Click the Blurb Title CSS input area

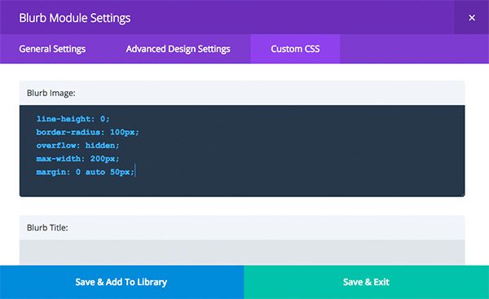[x=242, y=253]
